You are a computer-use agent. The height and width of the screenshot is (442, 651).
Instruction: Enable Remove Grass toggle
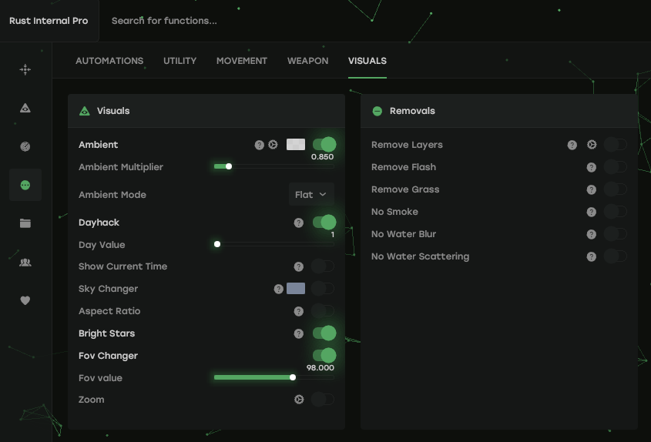tap(616, 189)
